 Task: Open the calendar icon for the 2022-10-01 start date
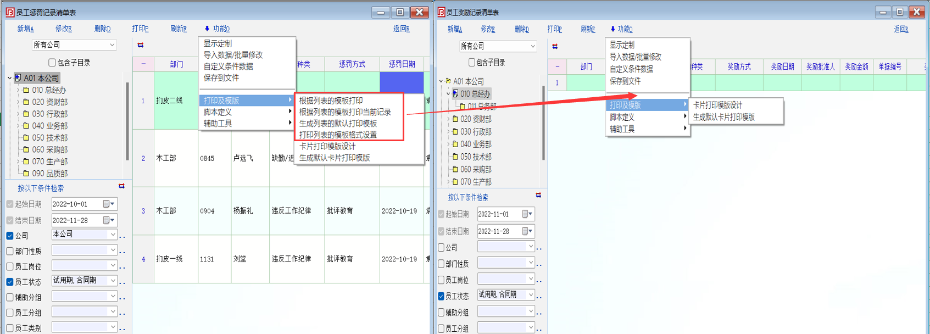click(x=107, y=204)
